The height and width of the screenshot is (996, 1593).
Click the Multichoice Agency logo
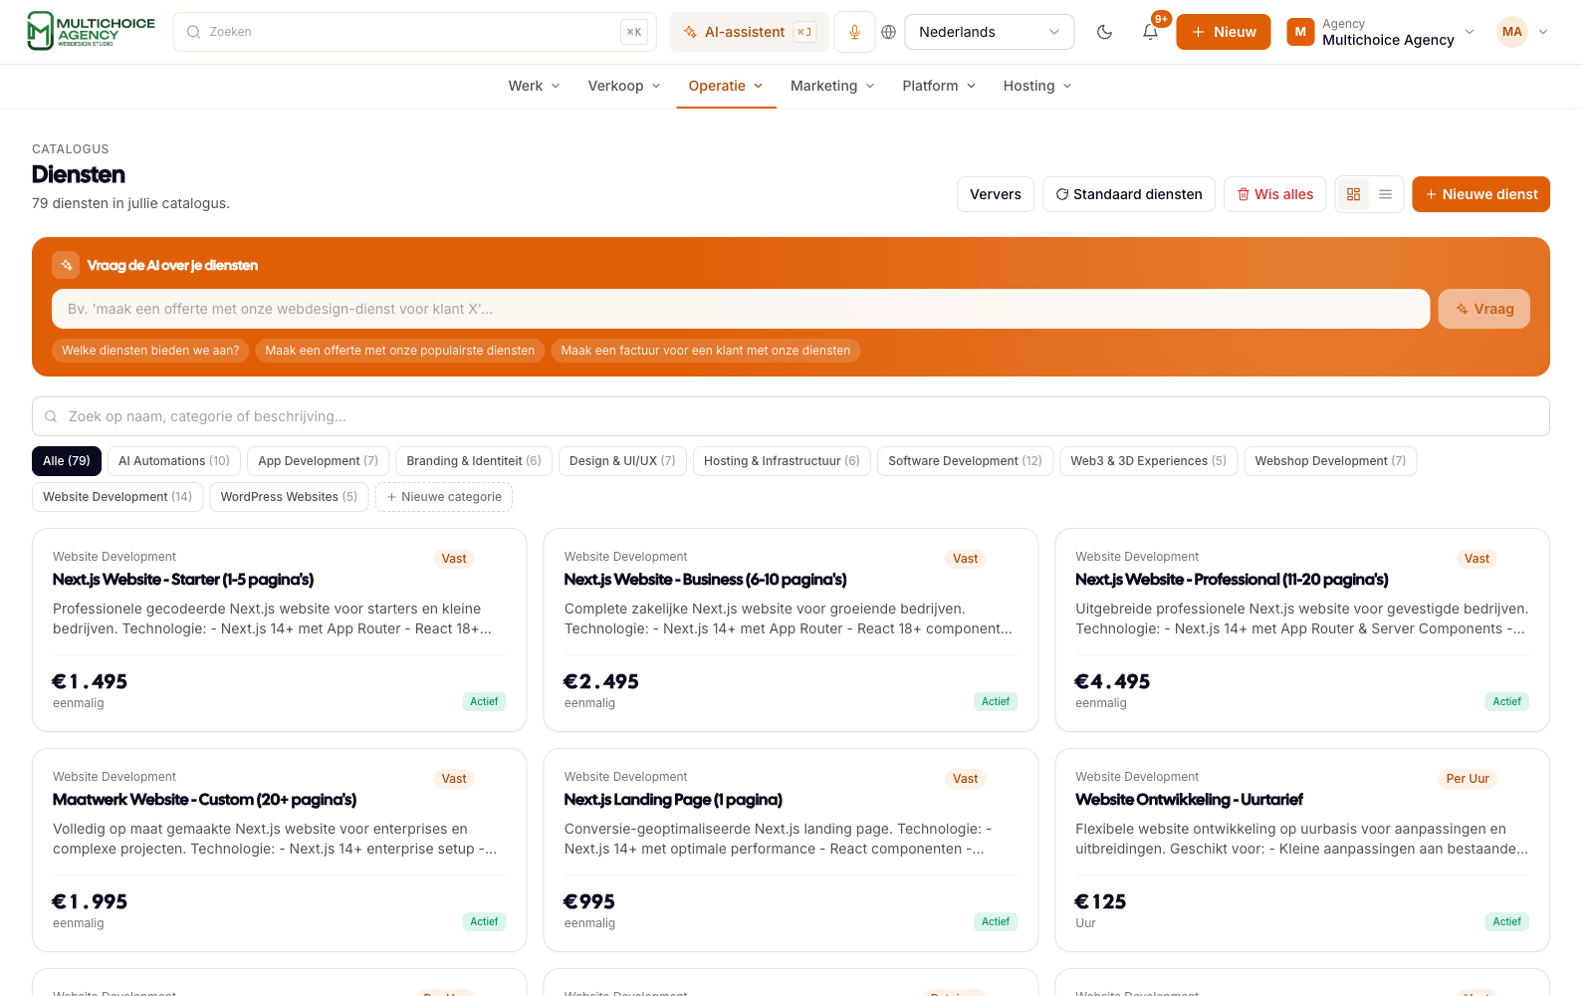(91, 32)
